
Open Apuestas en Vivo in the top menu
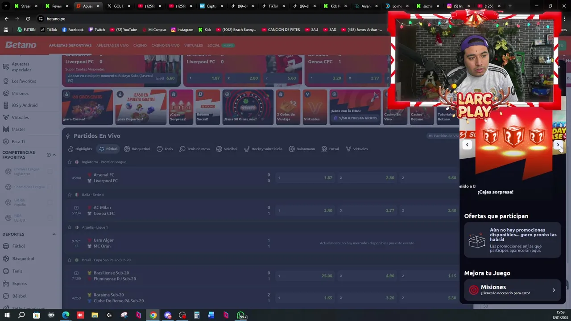pyautogui.click(x=112, y=45)
